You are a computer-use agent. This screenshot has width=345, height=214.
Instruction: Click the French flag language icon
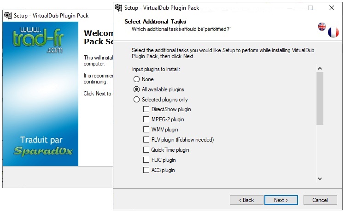tap(333, 32)
